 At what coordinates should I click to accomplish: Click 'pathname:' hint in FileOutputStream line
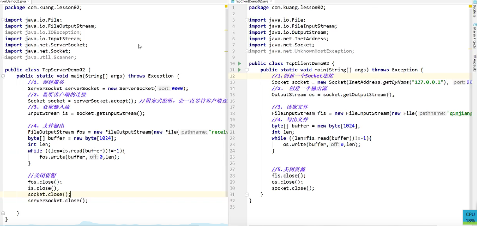pyautogui.click(x=194, y=132)
